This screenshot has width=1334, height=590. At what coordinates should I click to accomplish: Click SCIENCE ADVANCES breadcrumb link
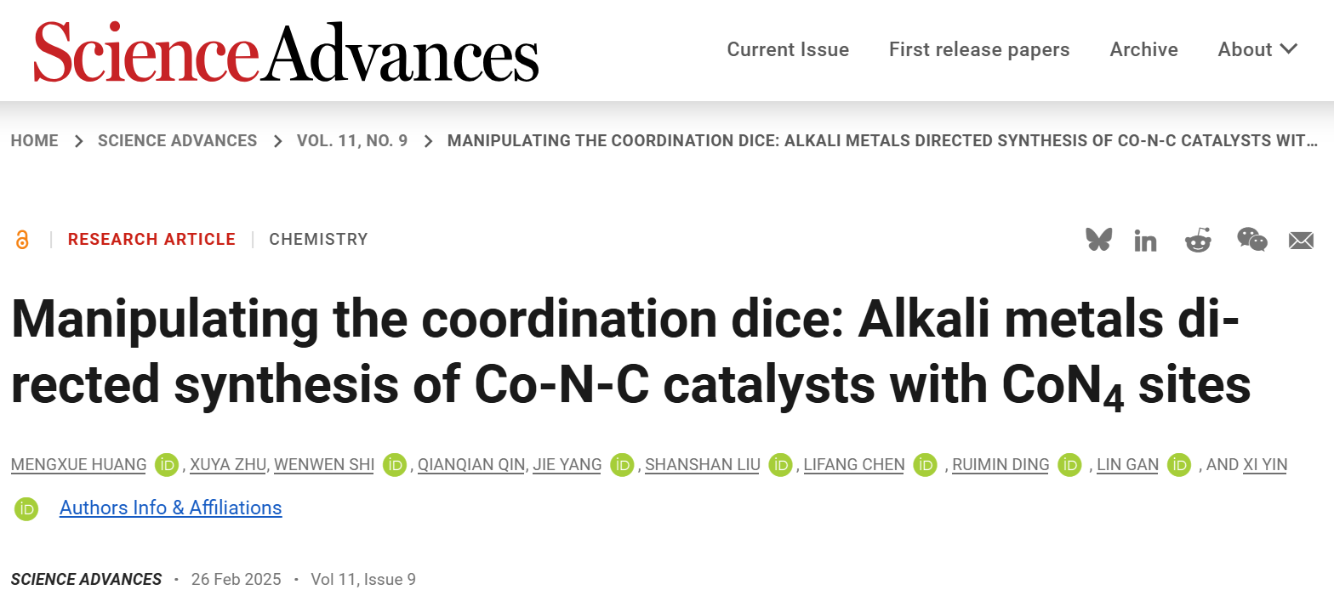pos(177,141)
